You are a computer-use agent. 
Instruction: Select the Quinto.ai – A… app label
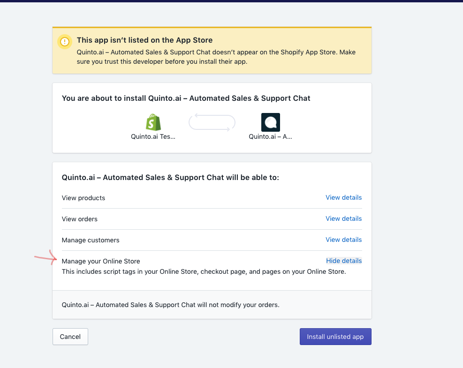pos(270,137)
